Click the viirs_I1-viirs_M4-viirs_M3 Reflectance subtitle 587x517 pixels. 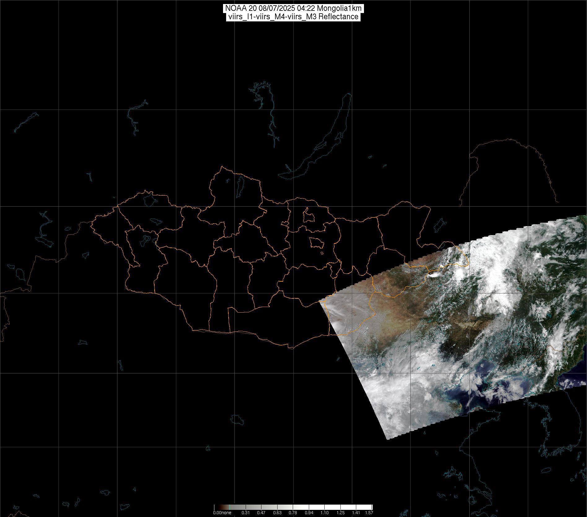click(293, 17)
